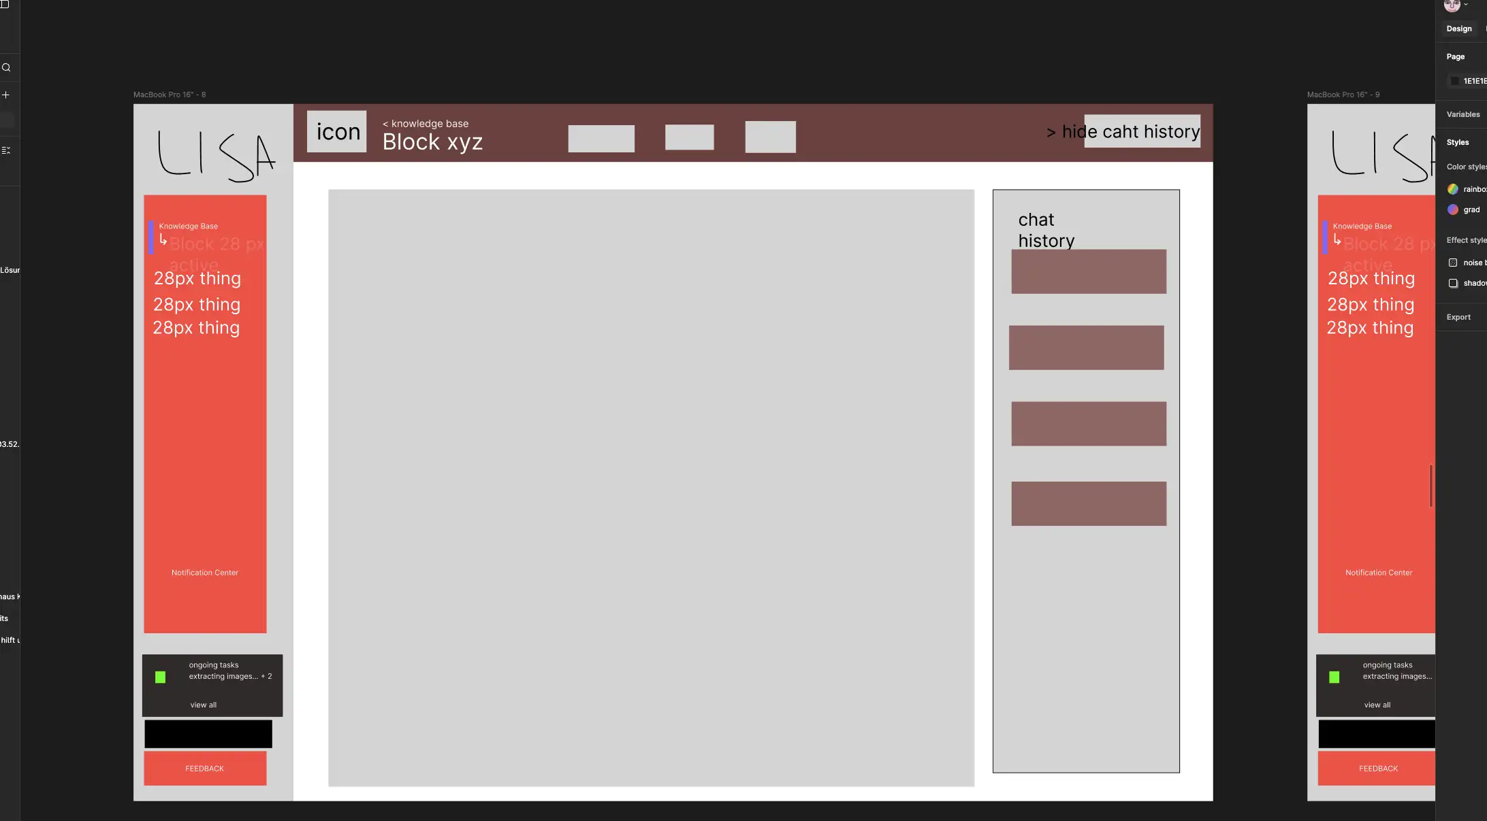Click the collapse layers list icon
The image size is (1487, 821).
(6, 150)
